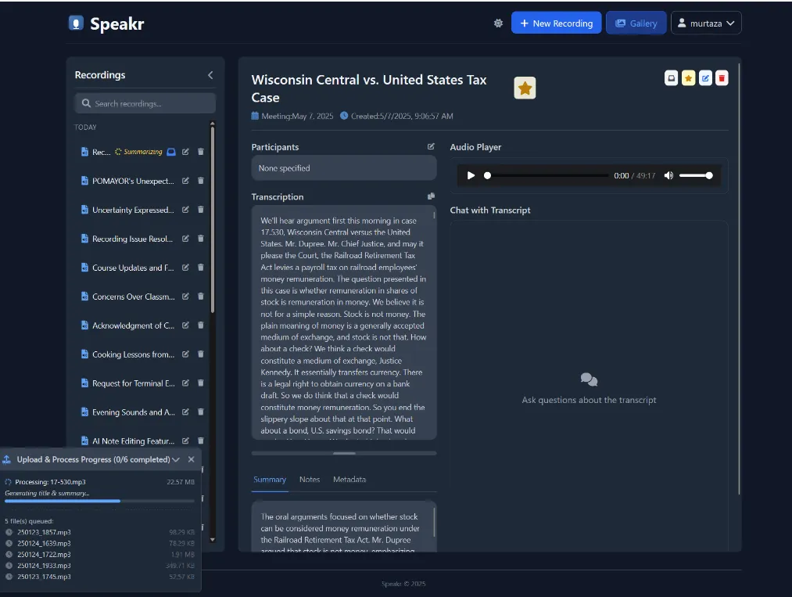Edit participants with pencil icon
This screenshot has width=792, height=597.
coord(431,146)
